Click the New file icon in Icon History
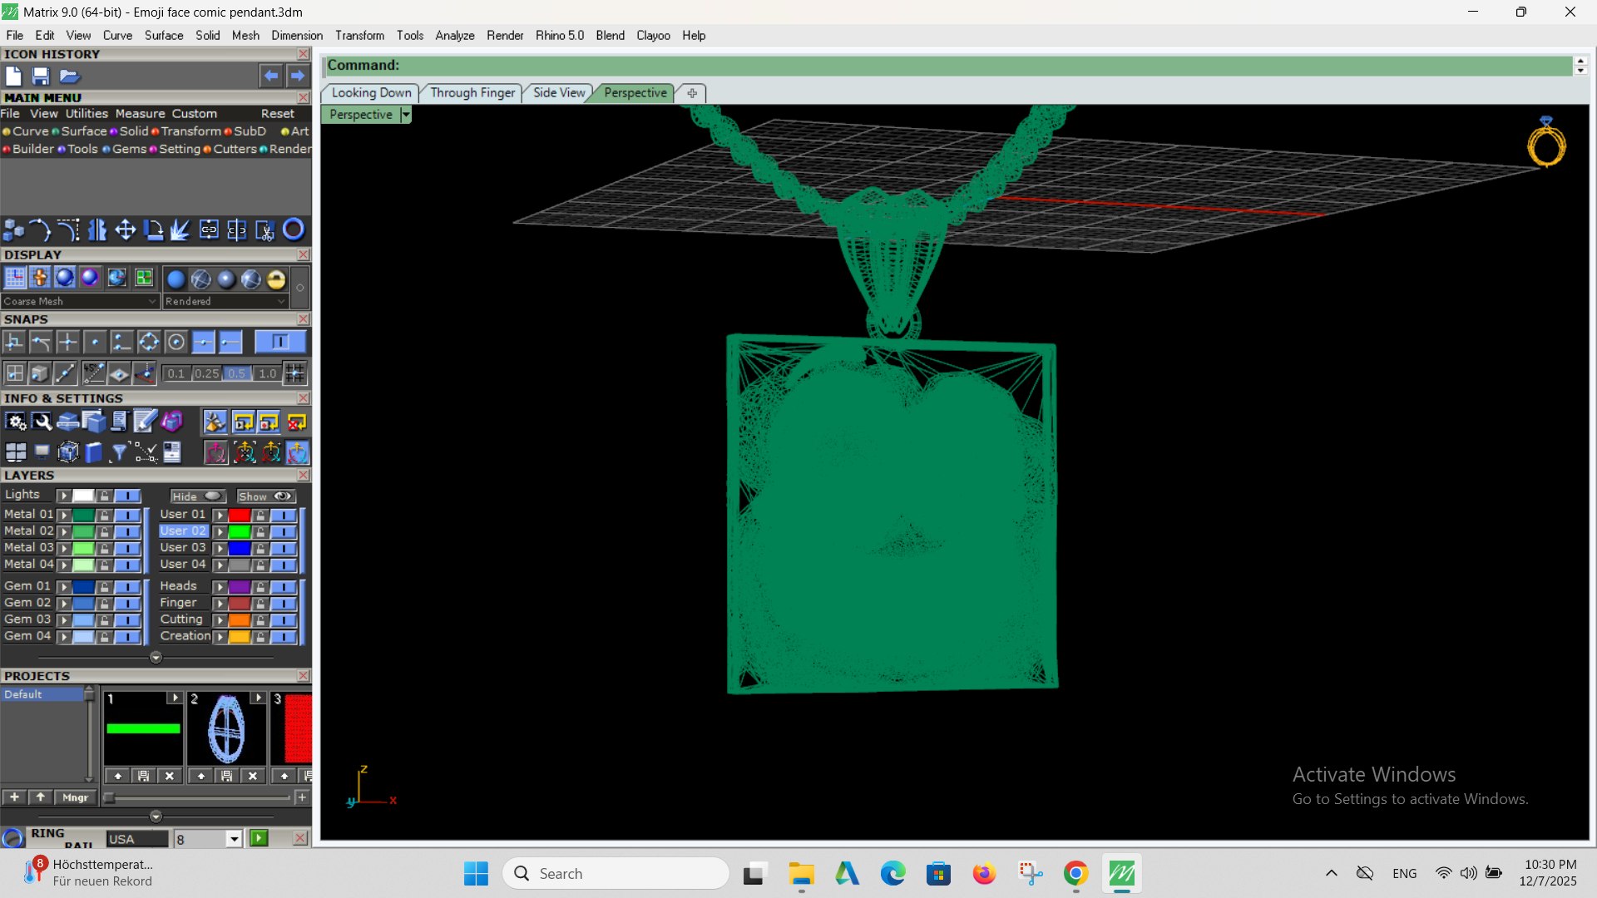This screenshot has width=1597, height=898. (x=13, y=76)
